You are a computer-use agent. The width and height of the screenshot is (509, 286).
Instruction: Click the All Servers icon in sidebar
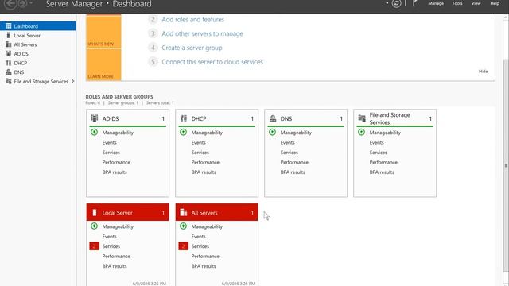pyautogui.click(x=9, y=44)
